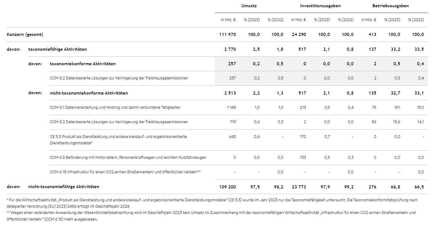Click the nicht-taxonomiefähige Aktivitäten row label
The width and height of the screenshot is (433, 225).
[63, 187]
